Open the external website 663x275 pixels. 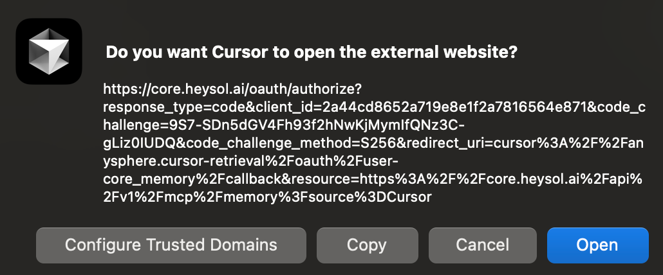[x=597, y=245]
